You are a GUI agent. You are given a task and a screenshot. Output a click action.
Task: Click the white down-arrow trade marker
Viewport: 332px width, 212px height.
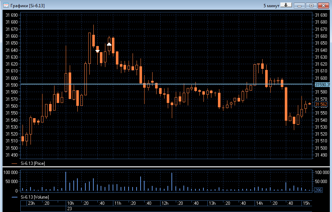click(97, 51)
